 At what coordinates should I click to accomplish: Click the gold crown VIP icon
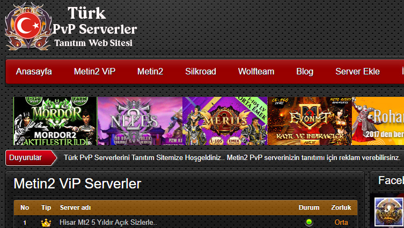pos(46,223)
